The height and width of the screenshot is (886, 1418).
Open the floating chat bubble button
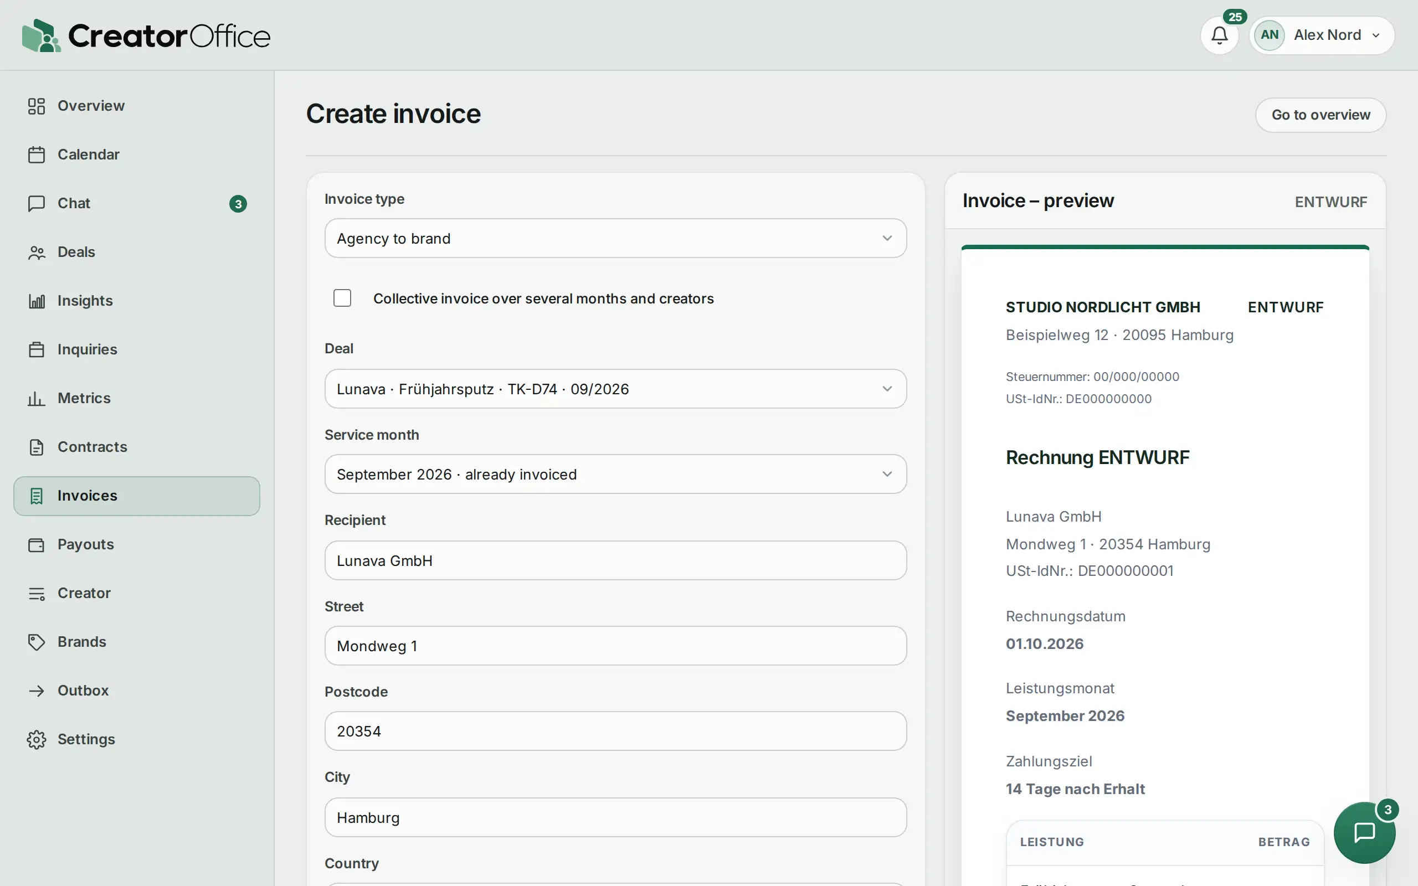point(1364,832)
